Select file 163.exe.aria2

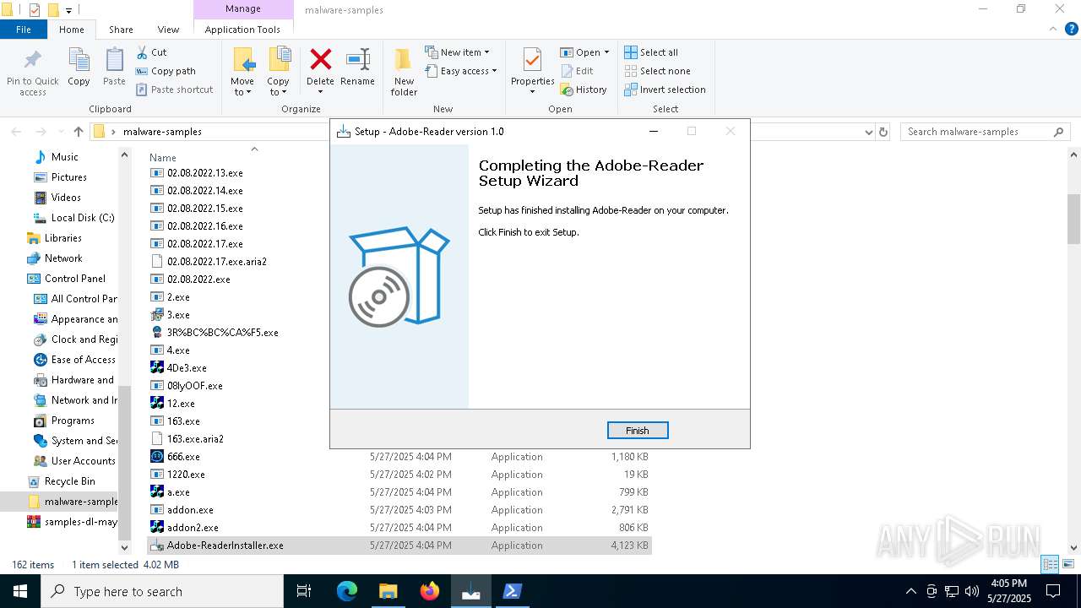pos(195,439)
